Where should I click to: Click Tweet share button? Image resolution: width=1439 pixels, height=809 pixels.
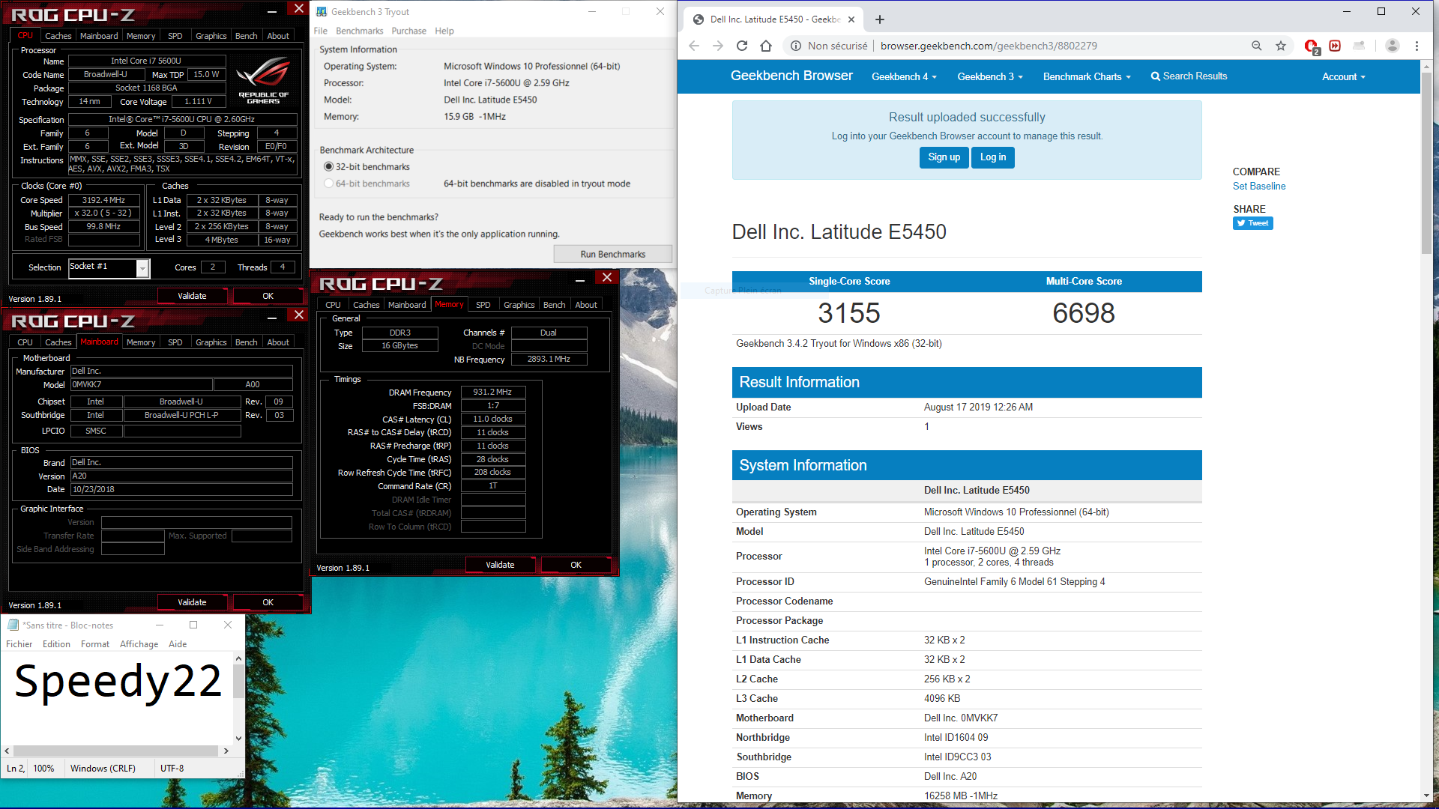(x=1253, y=223)
